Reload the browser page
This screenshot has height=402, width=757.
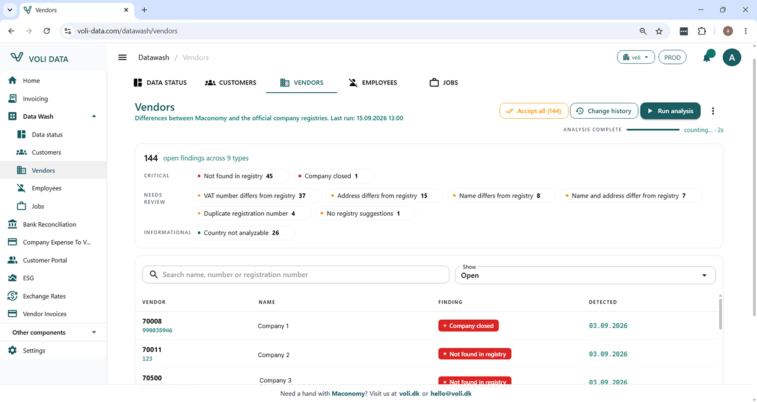pos(47,31)
